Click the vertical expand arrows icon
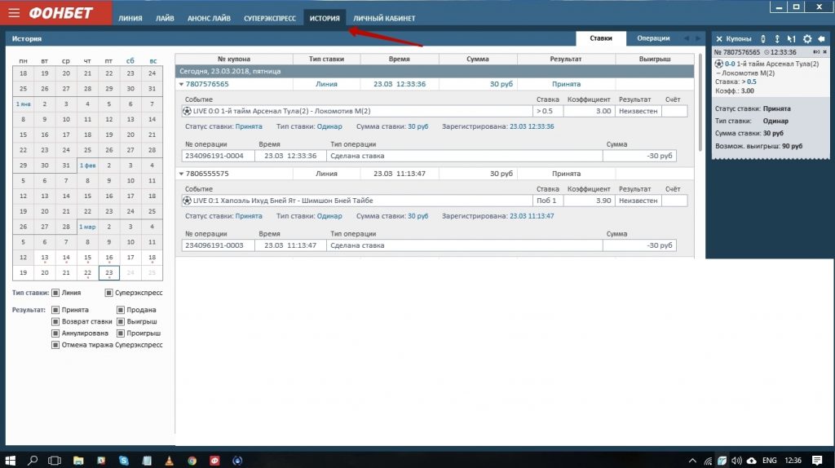Screen dimensions: 835x468 coord(777,39)
